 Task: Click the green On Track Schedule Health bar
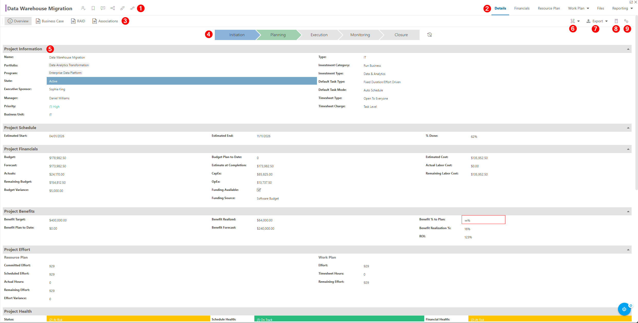(339, 319)
